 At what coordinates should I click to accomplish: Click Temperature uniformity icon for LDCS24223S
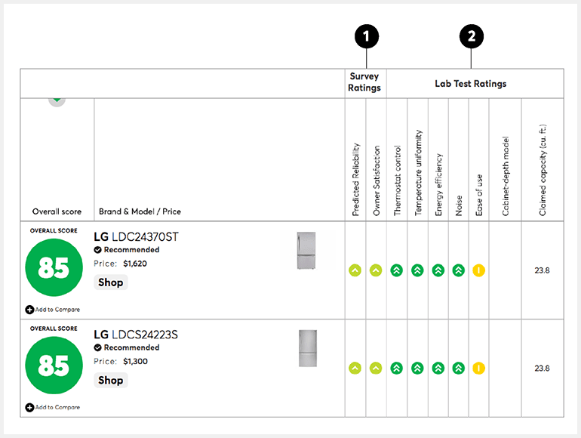417,369
